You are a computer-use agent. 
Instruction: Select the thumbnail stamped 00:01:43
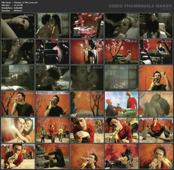[x=18, y=104]
